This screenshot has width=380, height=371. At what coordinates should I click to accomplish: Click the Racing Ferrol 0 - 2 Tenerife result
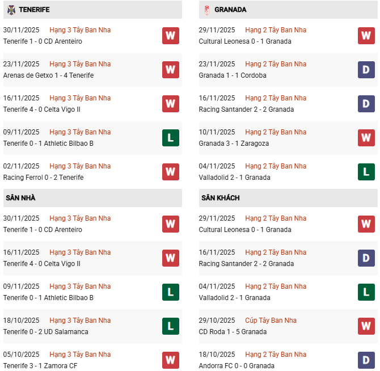[x=43, y=178]
